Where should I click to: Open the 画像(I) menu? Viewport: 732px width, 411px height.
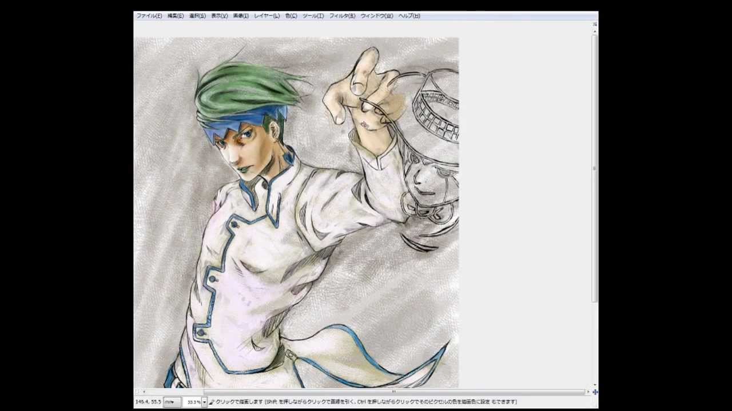241,16
